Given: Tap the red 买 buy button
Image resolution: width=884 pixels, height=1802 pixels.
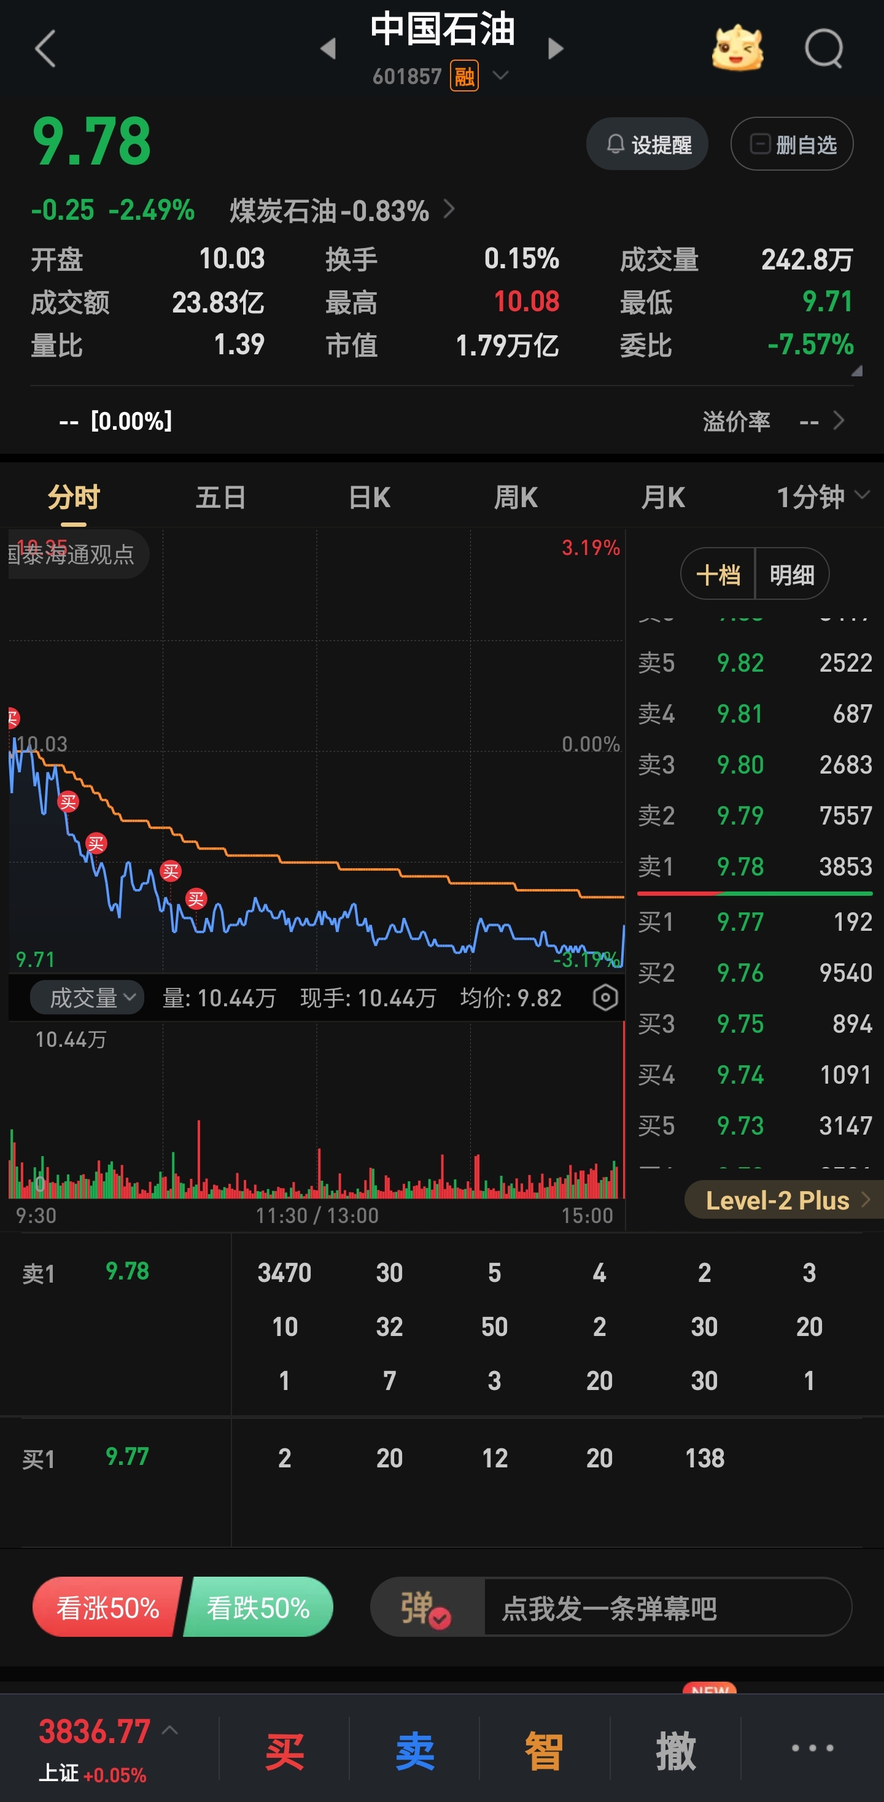Looking at the screenshot, I should coord(285,1752).
